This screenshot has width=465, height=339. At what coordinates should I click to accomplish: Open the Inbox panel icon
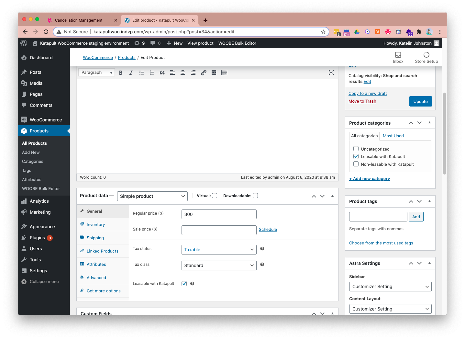398,57
